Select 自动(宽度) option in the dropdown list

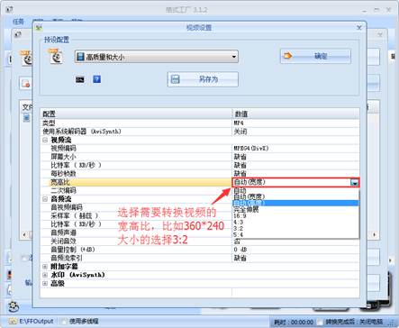click(x=295, y=196)
